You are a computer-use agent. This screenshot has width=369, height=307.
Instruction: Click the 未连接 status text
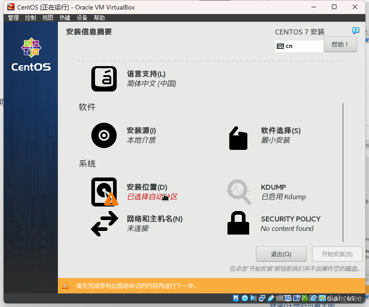click(137, 228)
